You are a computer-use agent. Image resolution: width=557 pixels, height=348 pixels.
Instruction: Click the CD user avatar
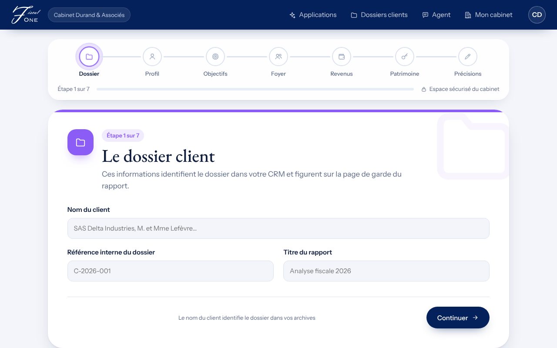click(537, 15)
